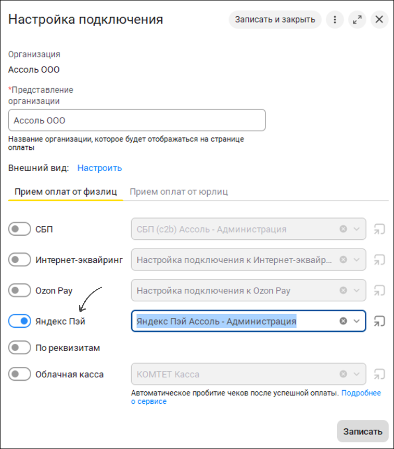Open the Облачная касса item with its open icon

[x=379, y=374]
